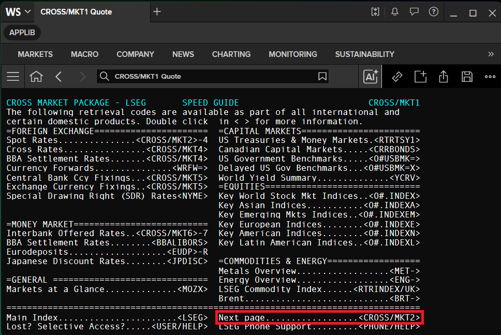Image resolution: width=501 pixels, height=335 pixels.
Task: Open the help question mark icon
Action: point(434,12)
